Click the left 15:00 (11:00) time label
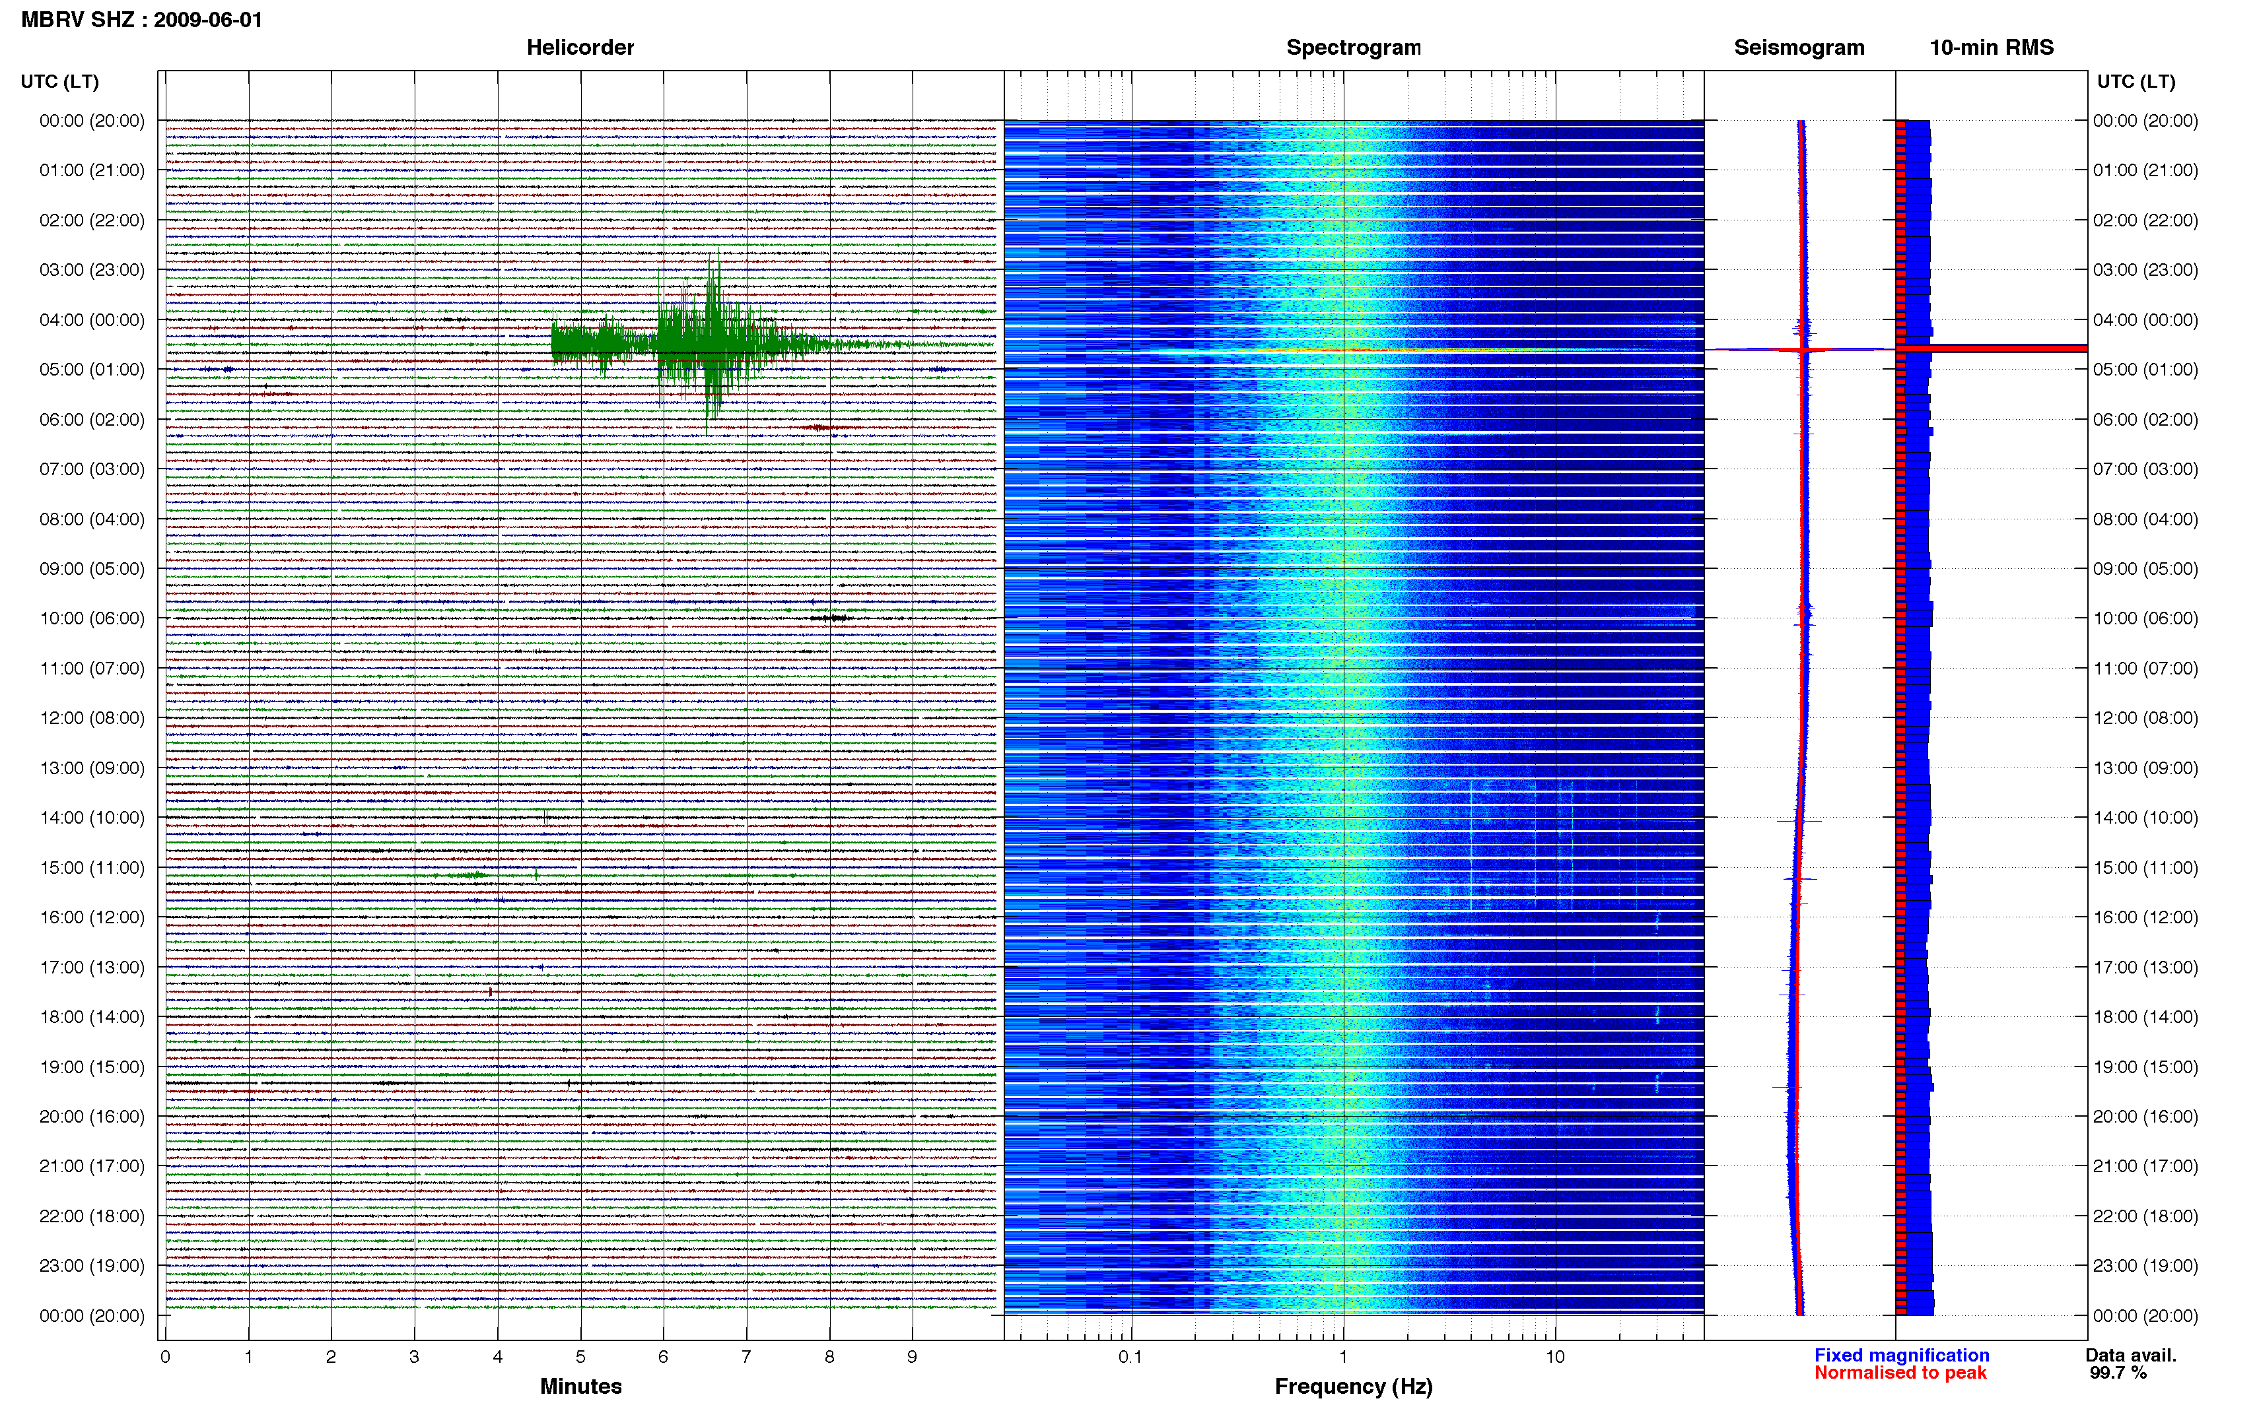Image resolution: width=2257 pixels, height=1411 pixels. point(92,868)
